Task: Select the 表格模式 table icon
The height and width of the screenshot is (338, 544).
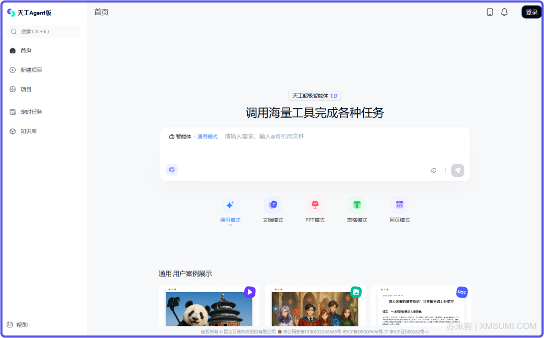Action: [x=357, y=205]
